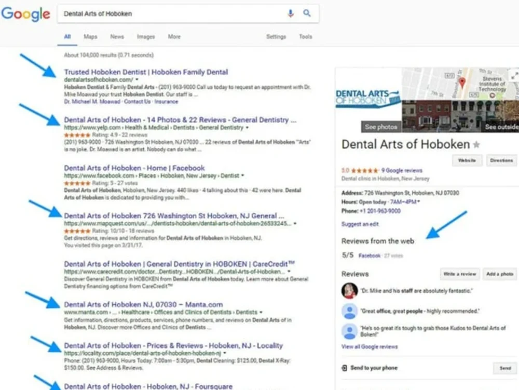
Task: Click the Google logo
Action: pyautogui.click(x=25, y=14)
